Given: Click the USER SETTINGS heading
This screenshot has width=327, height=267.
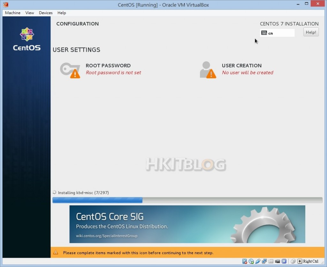Looking at the screenshot, I should pos(76,50).
